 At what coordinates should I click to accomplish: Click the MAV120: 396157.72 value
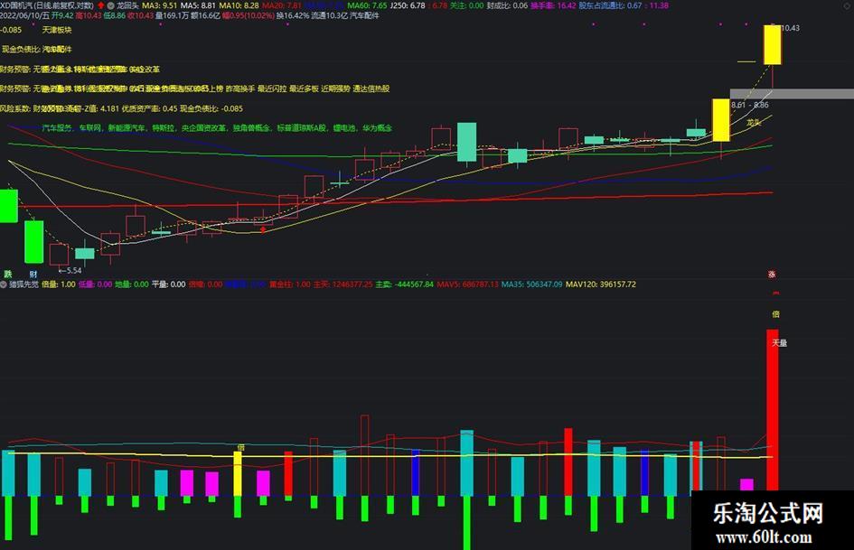(601, 284)
